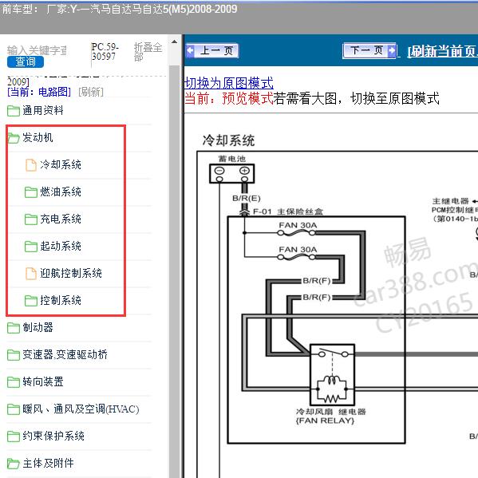This screenshot has width=478, height=478.
Task: Click the 变速器.变速驱动桥 folder icon
Action: [x=14, y=355]
